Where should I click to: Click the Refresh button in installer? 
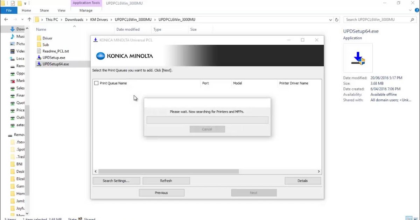point(166,181)
